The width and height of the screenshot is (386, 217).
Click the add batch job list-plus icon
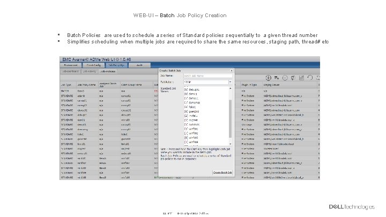click(x=277, y=78)
